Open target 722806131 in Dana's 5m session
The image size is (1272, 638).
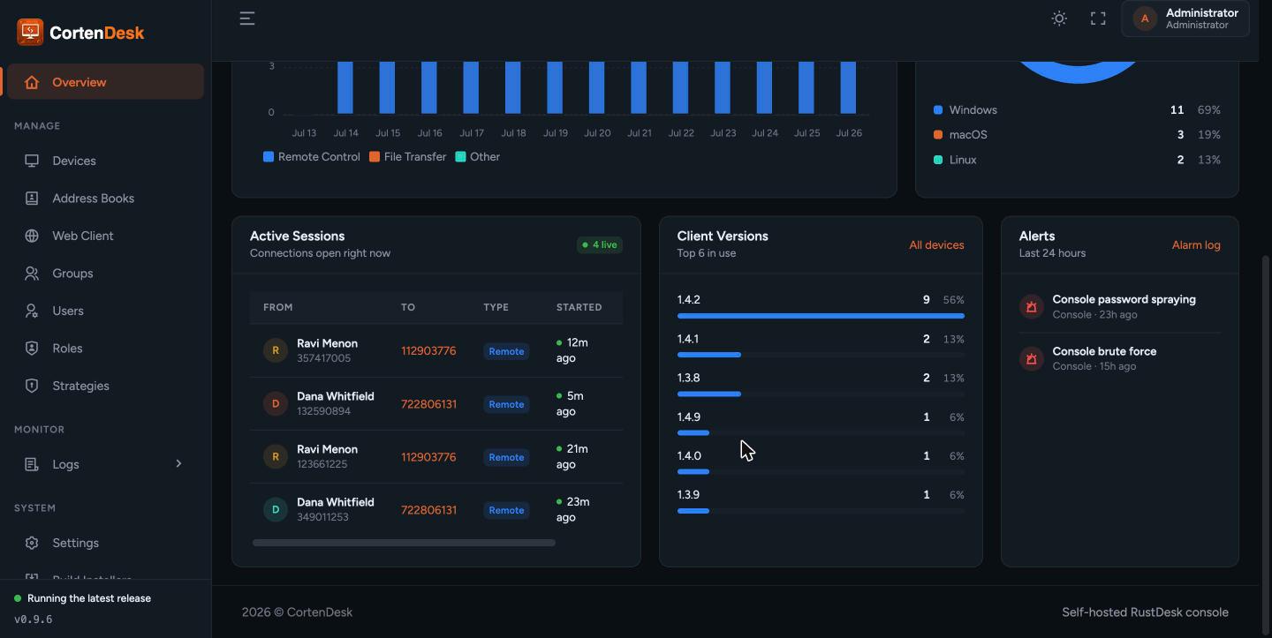click(428, 404)
